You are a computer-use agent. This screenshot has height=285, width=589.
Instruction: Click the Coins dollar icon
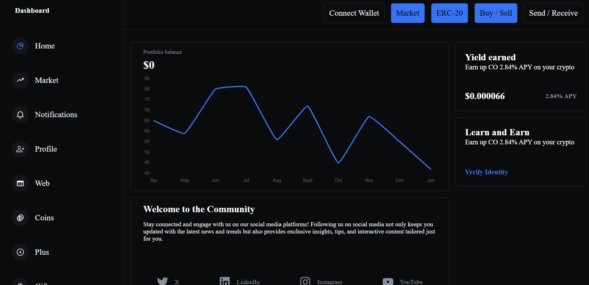[20, 217]
